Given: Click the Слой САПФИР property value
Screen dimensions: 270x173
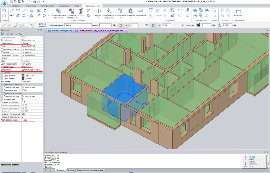Looking at the screenshot, I should coord(32,46).
